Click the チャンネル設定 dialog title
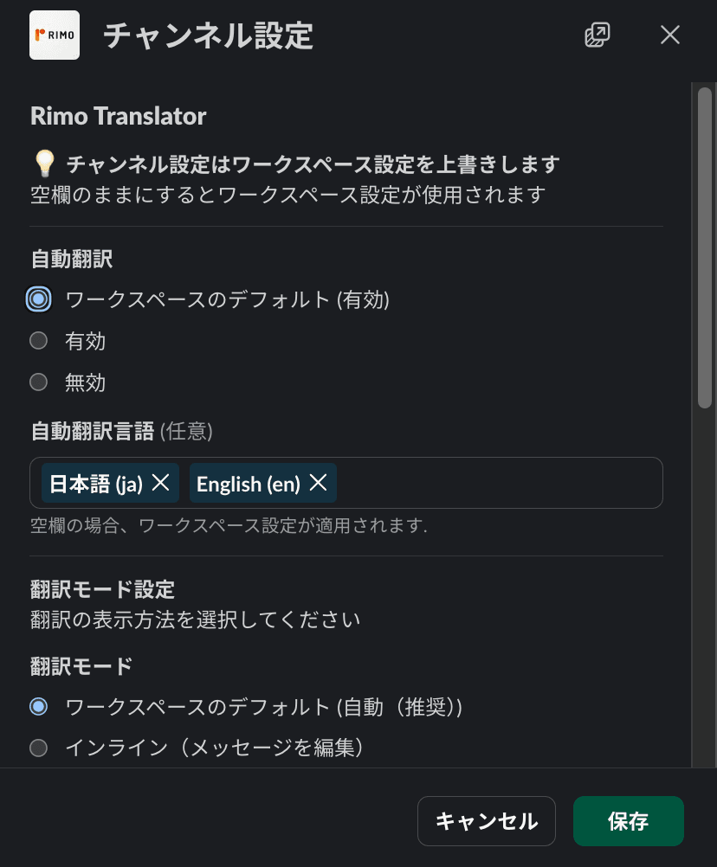This screenshot has width=717, height=867. tap(207, 36)
